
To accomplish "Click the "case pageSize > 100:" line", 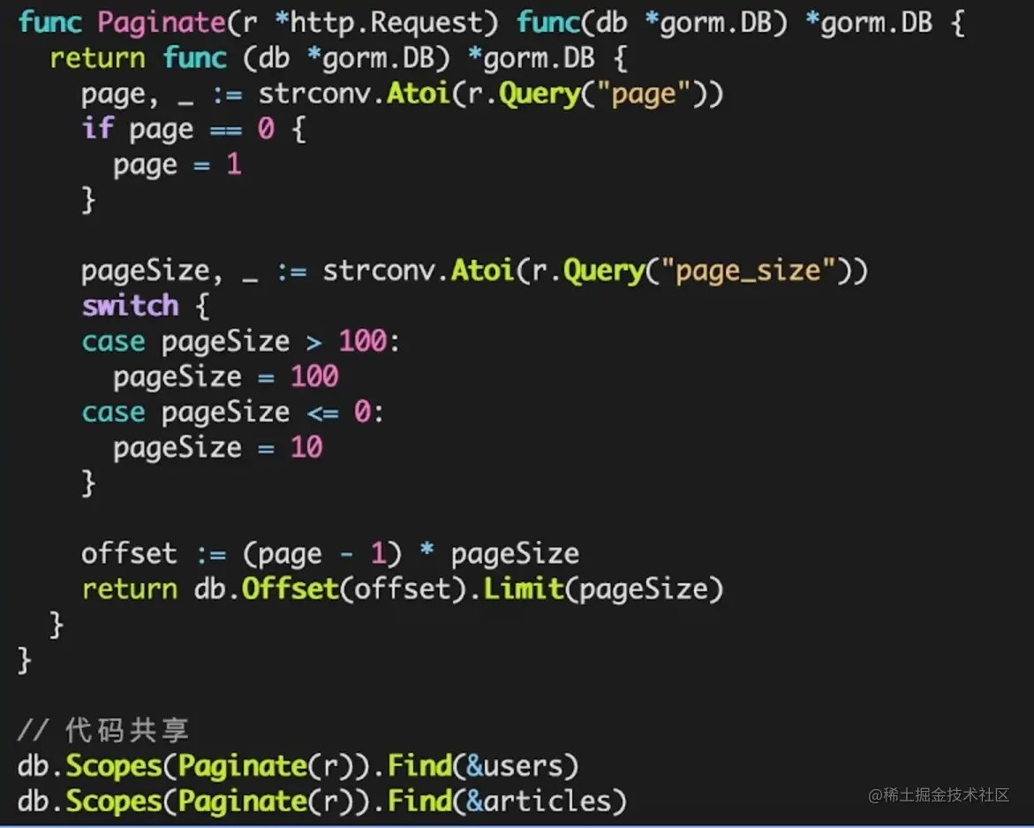I will click(241, 342).
